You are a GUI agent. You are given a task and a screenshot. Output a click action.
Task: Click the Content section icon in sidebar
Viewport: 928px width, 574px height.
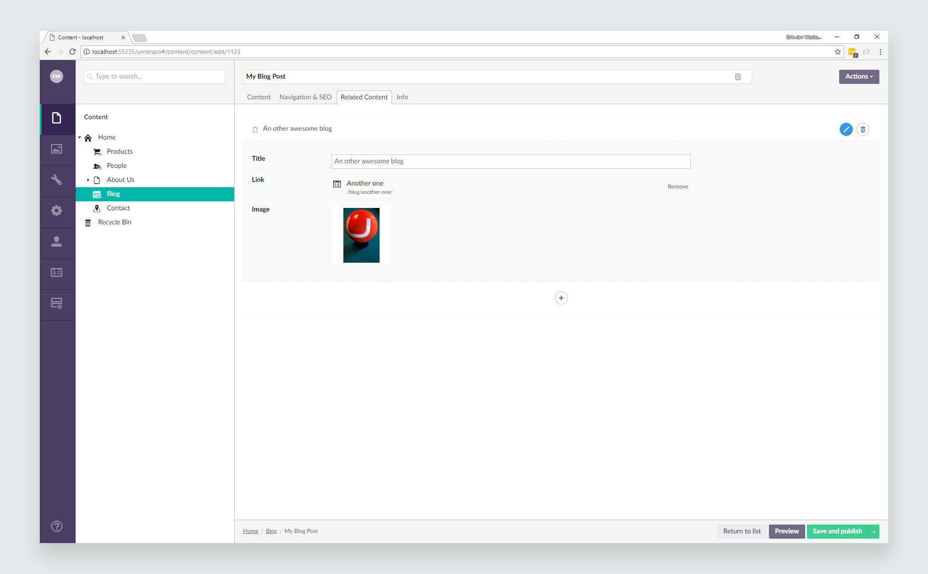[x=57, y=117]
